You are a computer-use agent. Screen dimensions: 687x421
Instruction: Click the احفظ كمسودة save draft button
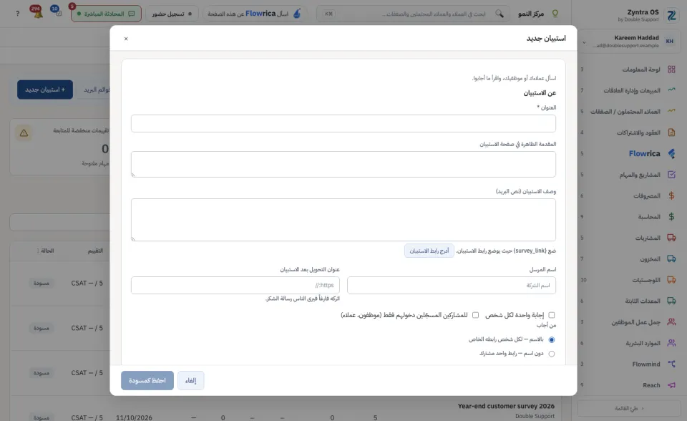tap(147, 380)
